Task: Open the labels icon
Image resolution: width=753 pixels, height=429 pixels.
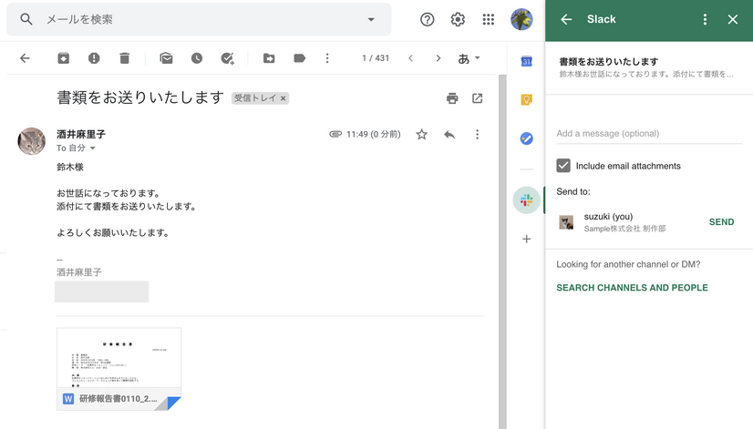Action: coord(299,58)
